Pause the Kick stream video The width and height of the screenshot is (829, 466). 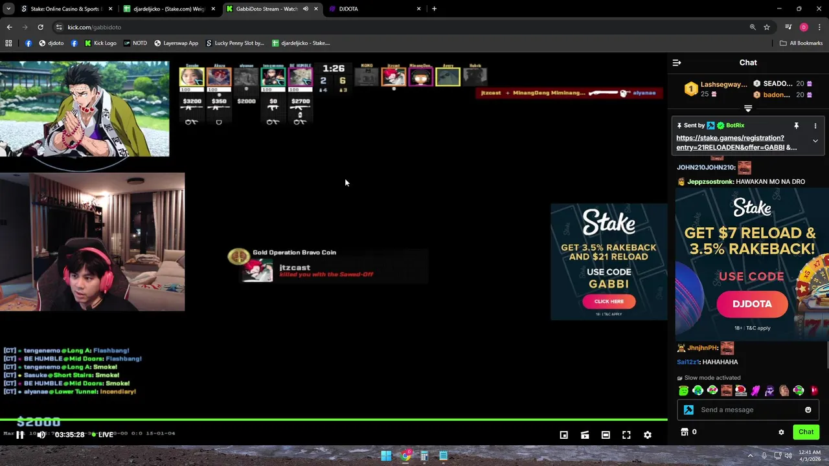[20, 435]
